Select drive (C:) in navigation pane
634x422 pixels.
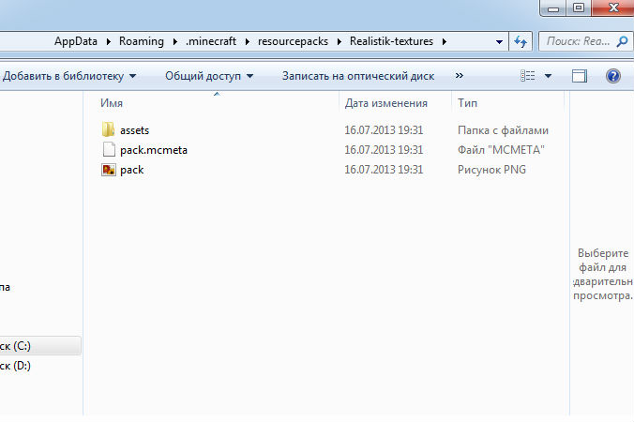point(39,346)
